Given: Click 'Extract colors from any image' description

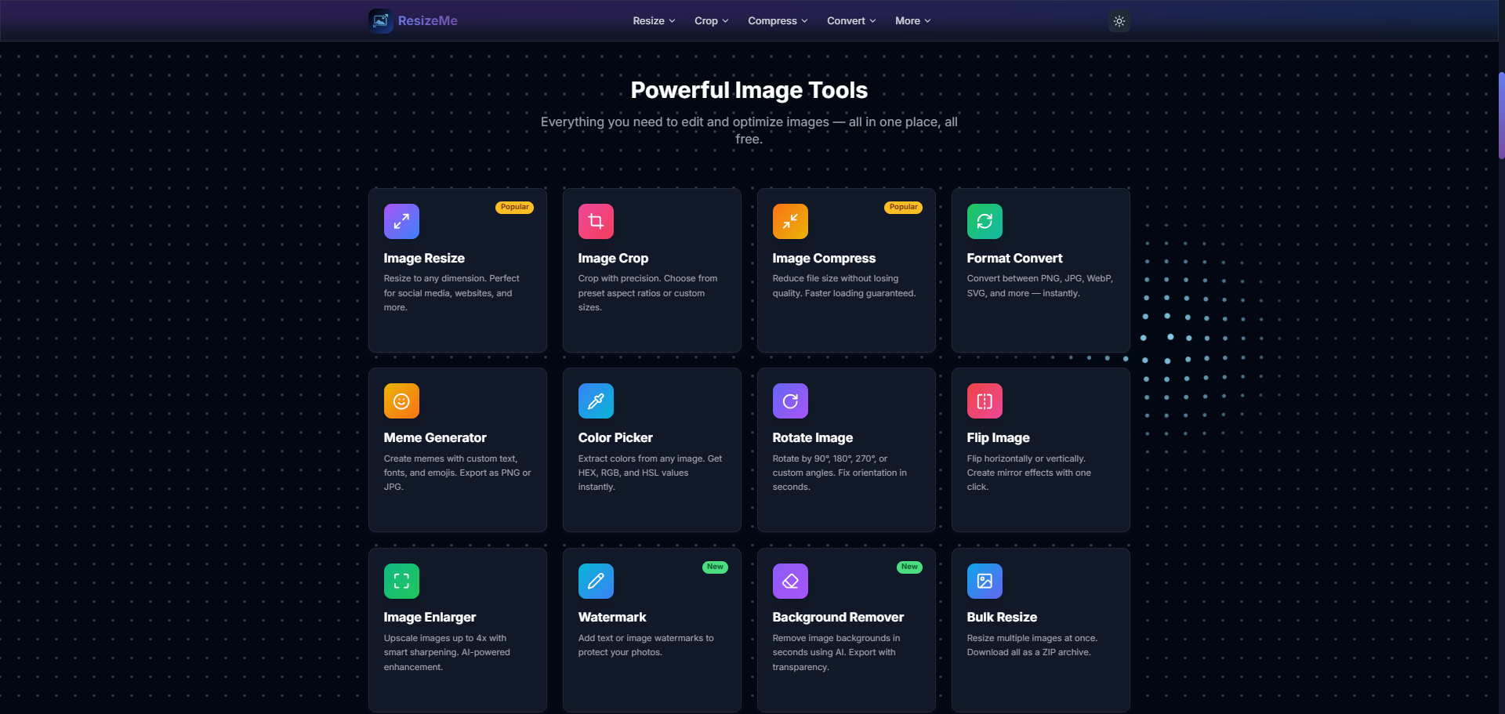Looking at the screenshot, I should (x=650, y=473).
